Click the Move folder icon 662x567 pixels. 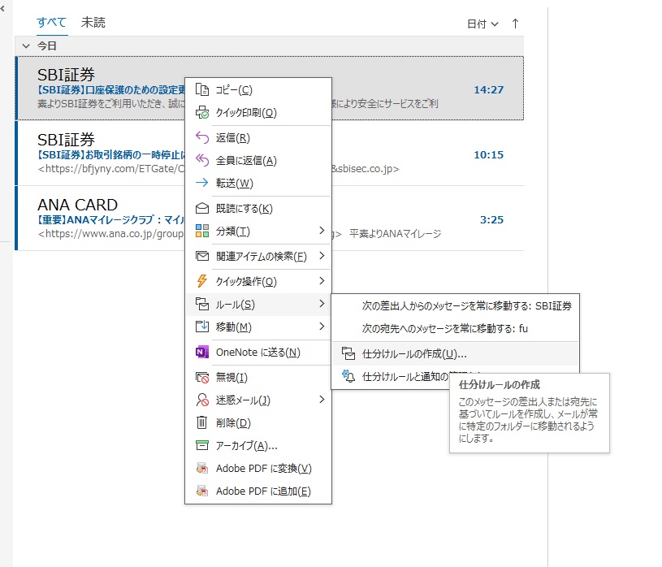point(202,327)
